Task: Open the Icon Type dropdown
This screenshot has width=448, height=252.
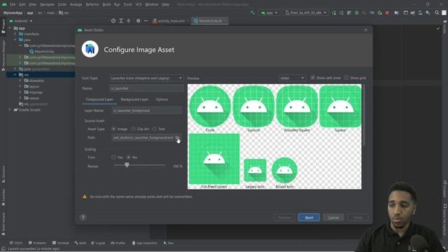Action: 146,78
